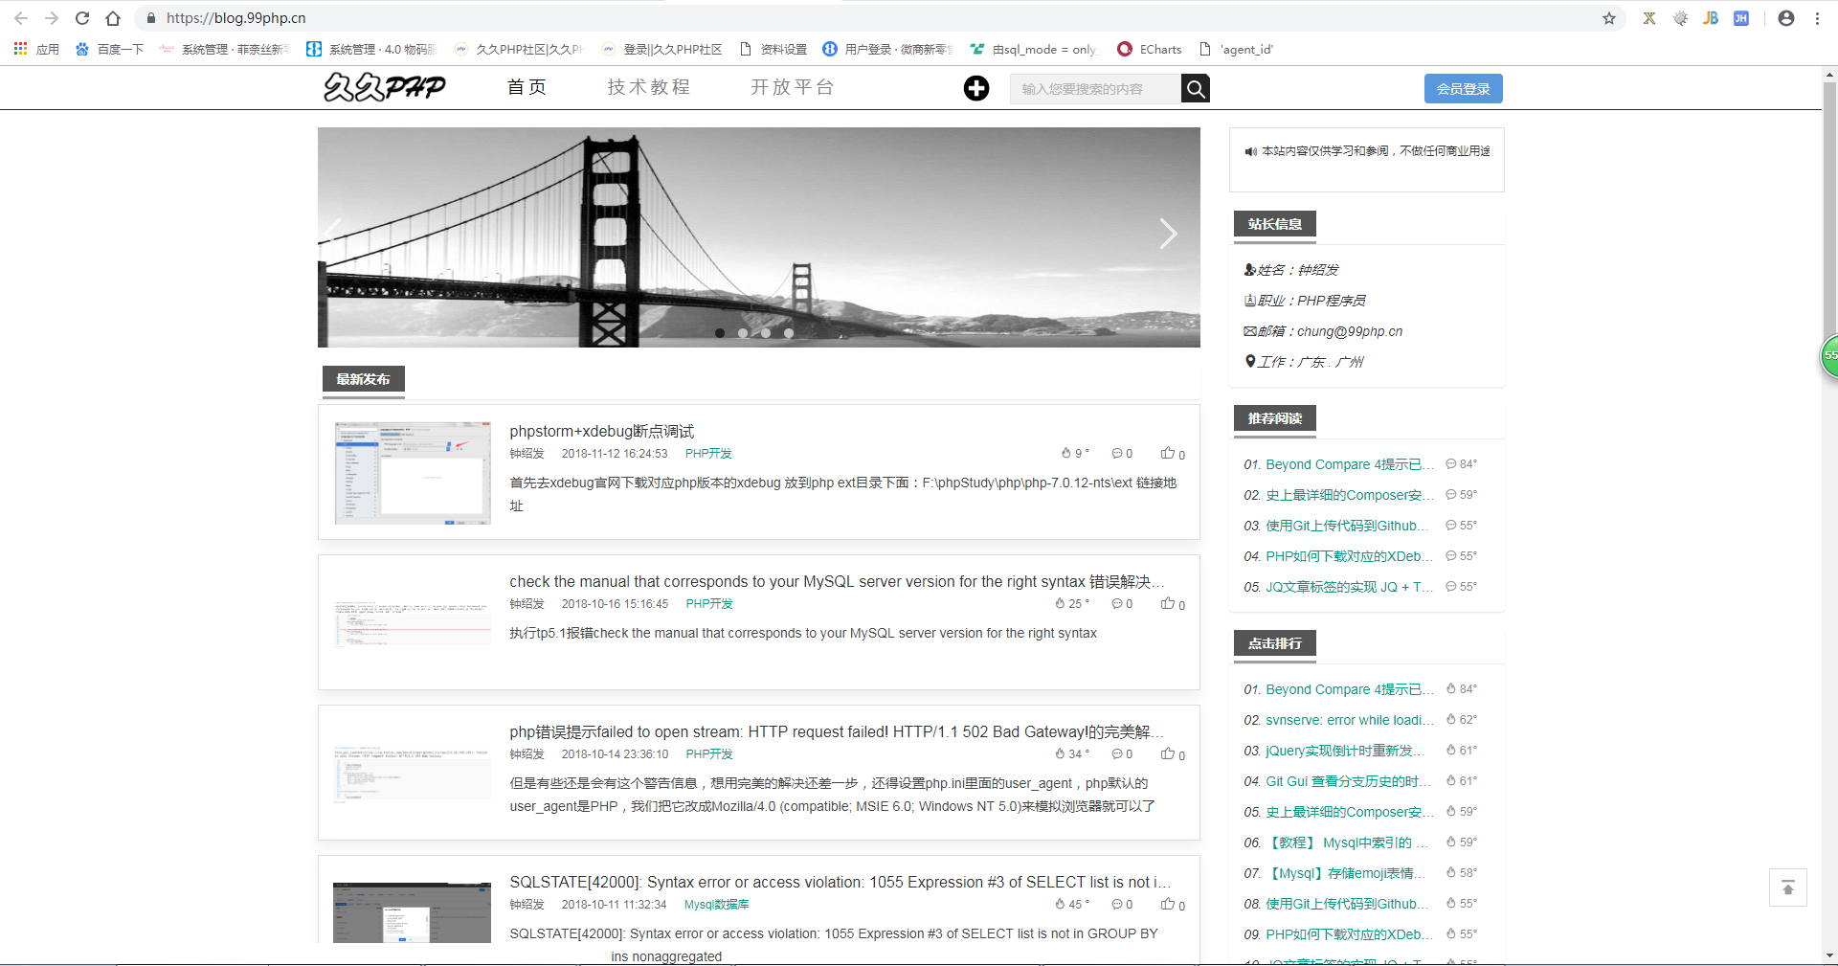Screen dimensions: 1838x966
Task: Select the last carousel dot indicator
Action: (789, 333)
